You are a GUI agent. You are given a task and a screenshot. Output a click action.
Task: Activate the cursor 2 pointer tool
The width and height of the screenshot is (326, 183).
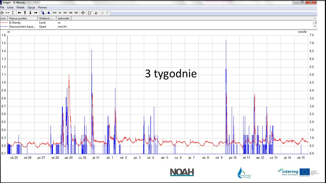[x=90, y=13]
